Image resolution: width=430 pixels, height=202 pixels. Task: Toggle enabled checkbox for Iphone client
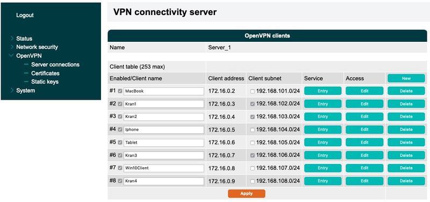click(120, 130)
